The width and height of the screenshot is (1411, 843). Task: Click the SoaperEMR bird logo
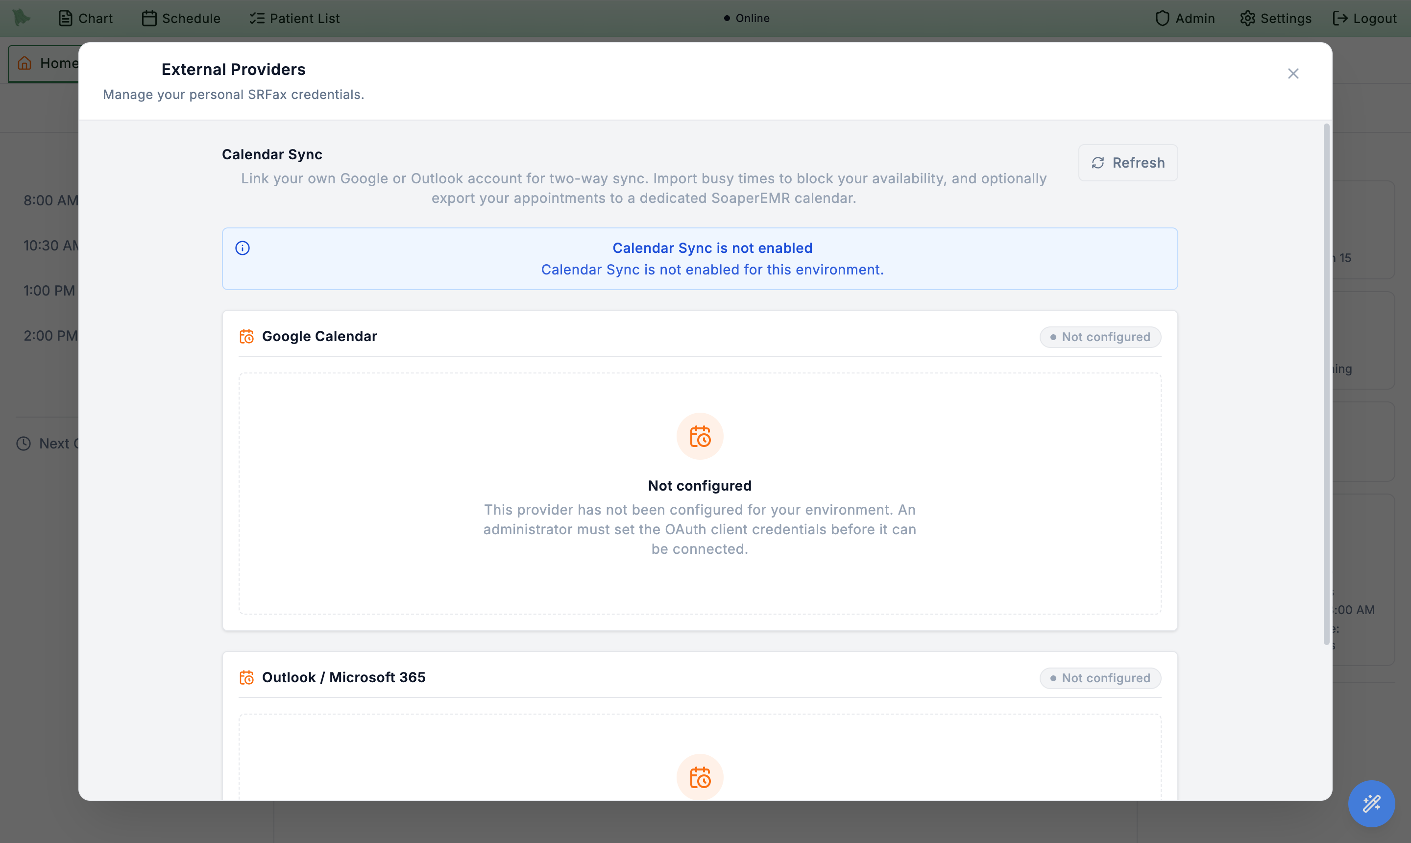(x=21, y=18)
